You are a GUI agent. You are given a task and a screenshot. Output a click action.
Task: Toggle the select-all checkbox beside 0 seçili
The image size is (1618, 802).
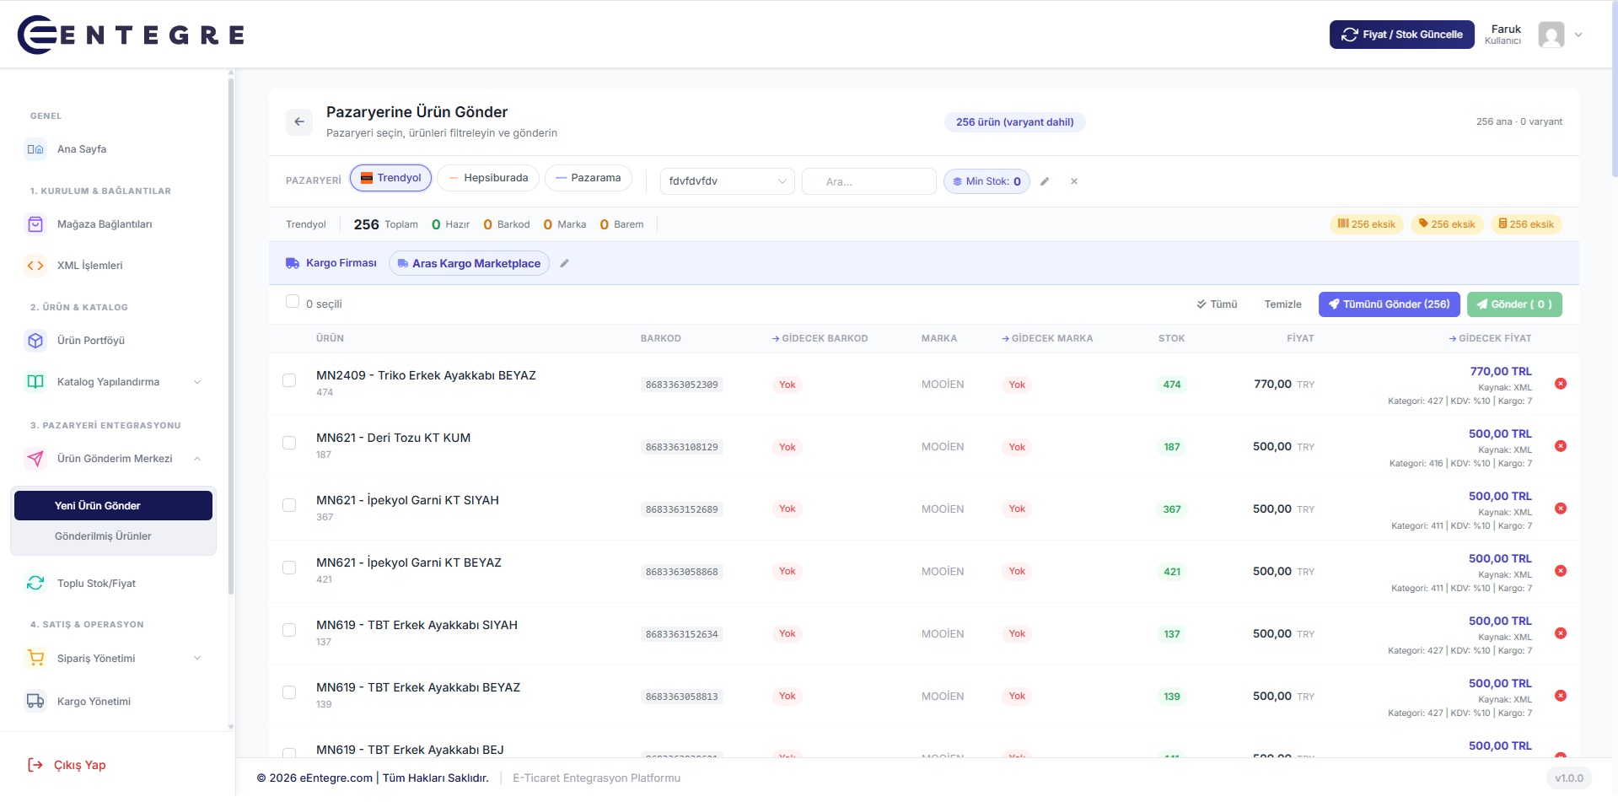pos(293,302)
